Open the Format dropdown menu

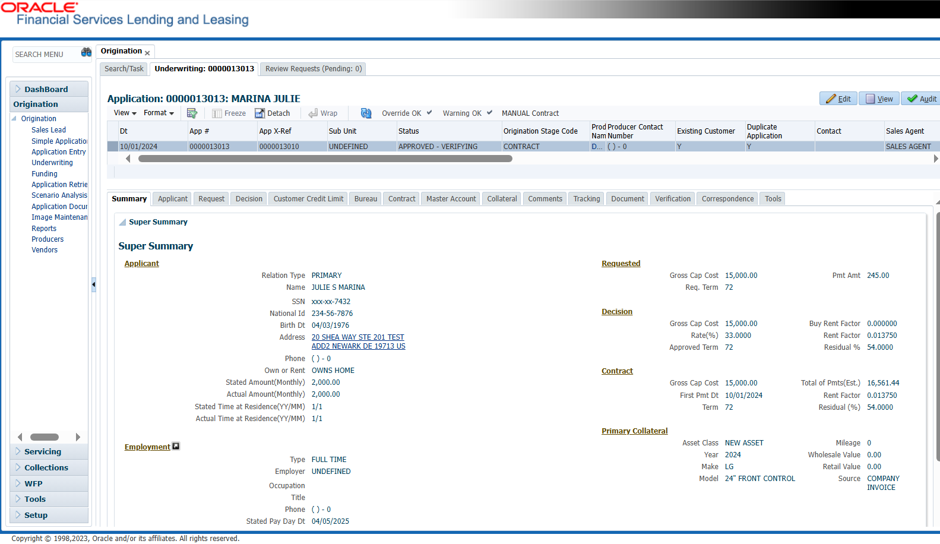click(x=159, y=113)
